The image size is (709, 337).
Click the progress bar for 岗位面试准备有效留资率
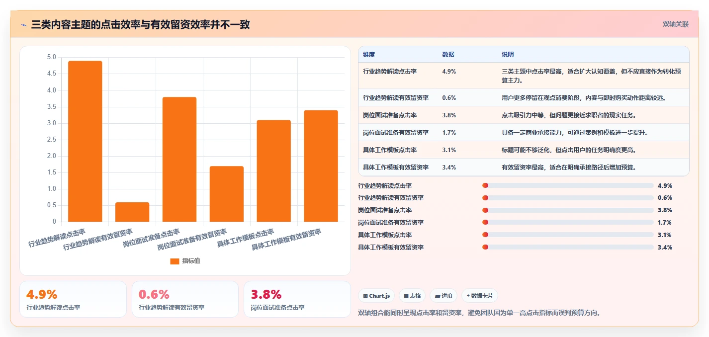[568, 223]
